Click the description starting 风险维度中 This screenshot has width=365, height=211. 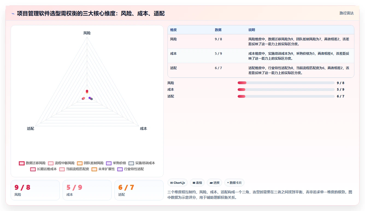(x=299, y=41)
